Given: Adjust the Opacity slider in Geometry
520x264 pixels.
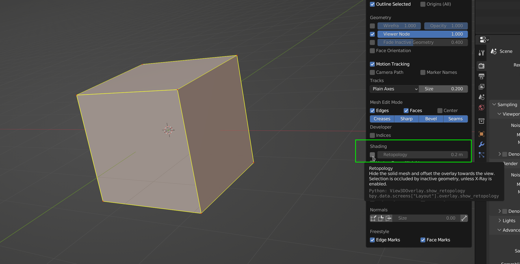Looking at the screenshot, I should [x=446, y=26].
